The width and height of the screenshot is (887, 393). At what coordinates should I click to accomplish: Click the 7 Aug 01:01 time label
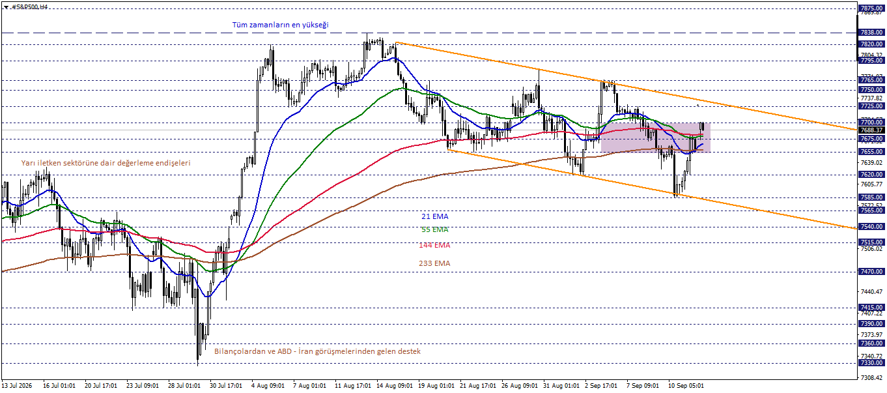tap(309, 386)
